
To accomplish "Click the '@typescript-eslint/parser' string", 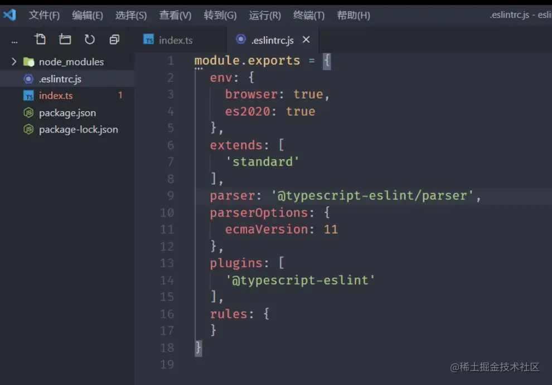I will (x=372, y=195).
